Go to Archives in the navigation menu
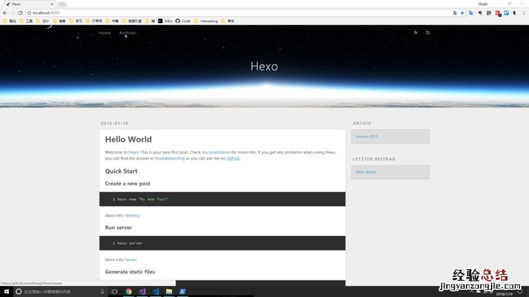Image resolution: width=529 pixels, height=297 pixels. coord(127,33)
